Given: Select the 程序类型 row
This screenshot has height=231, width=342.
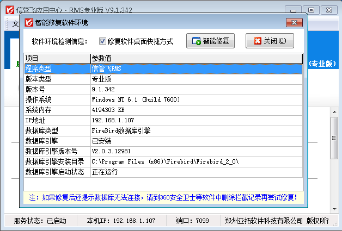Looking at the screenshot, I should click(57, 69).
